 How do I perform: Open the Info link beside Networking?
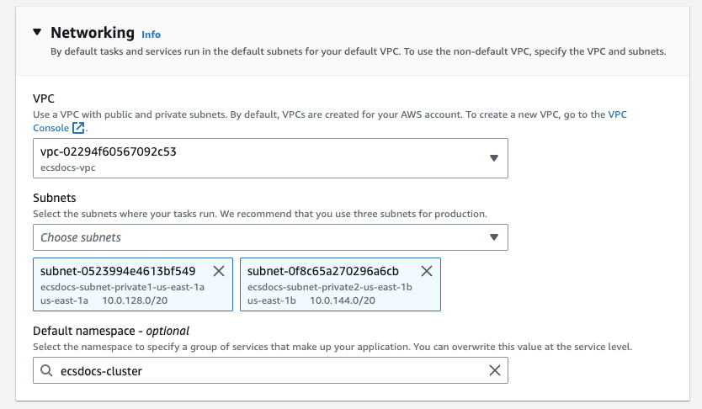[151, 35]
